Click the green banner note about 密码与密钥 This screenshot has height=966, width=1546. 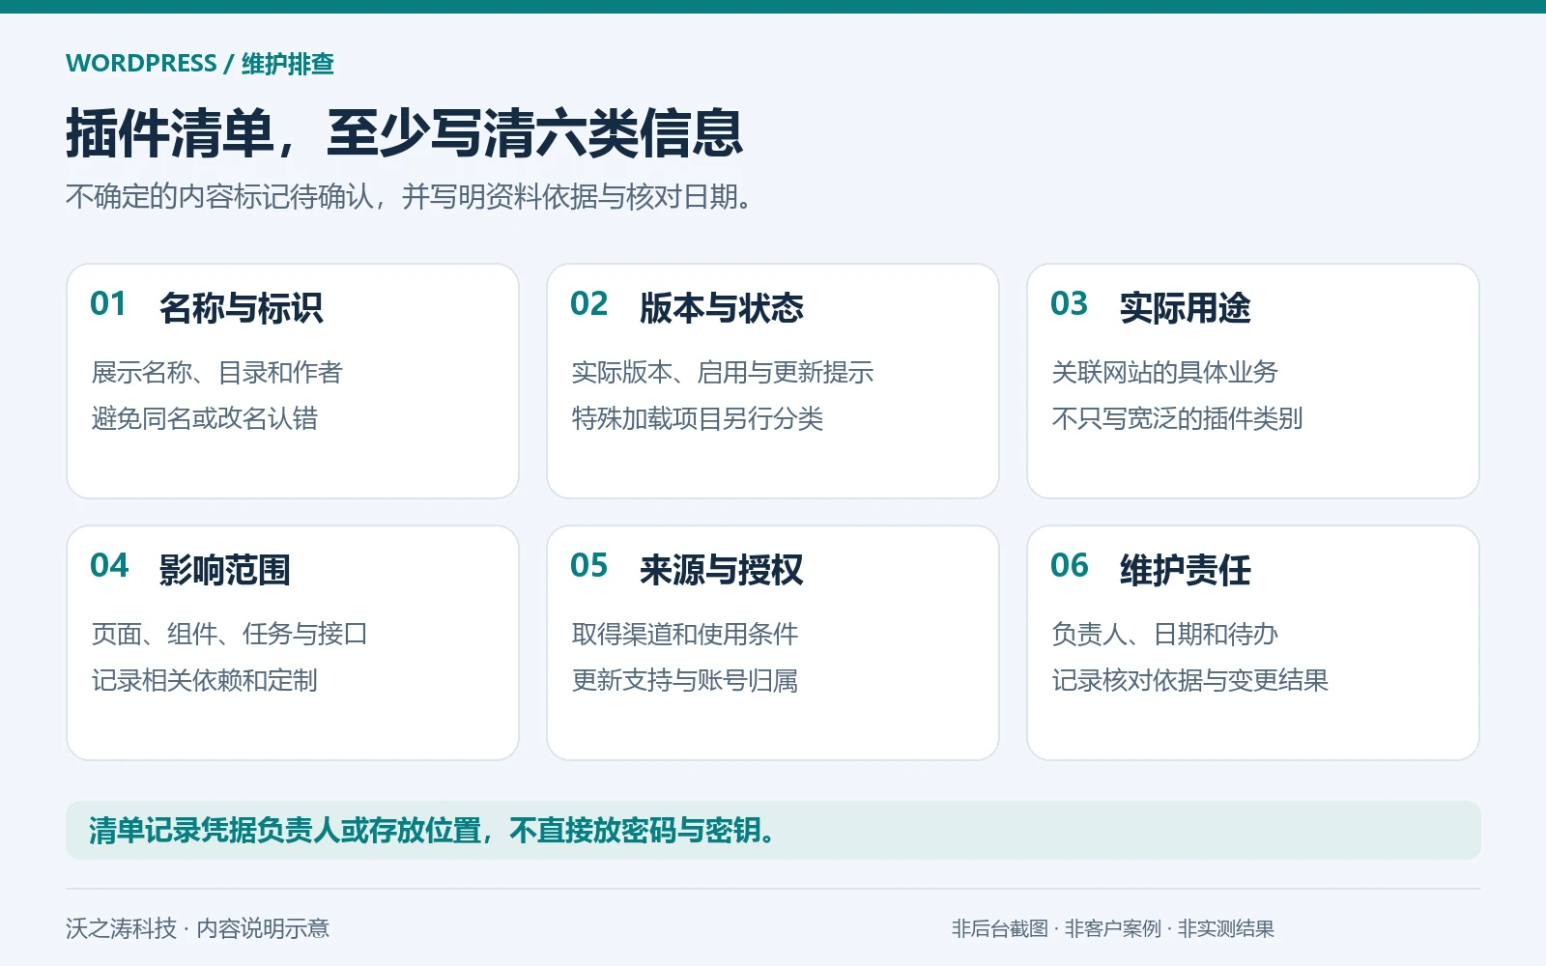coord(773,830)
